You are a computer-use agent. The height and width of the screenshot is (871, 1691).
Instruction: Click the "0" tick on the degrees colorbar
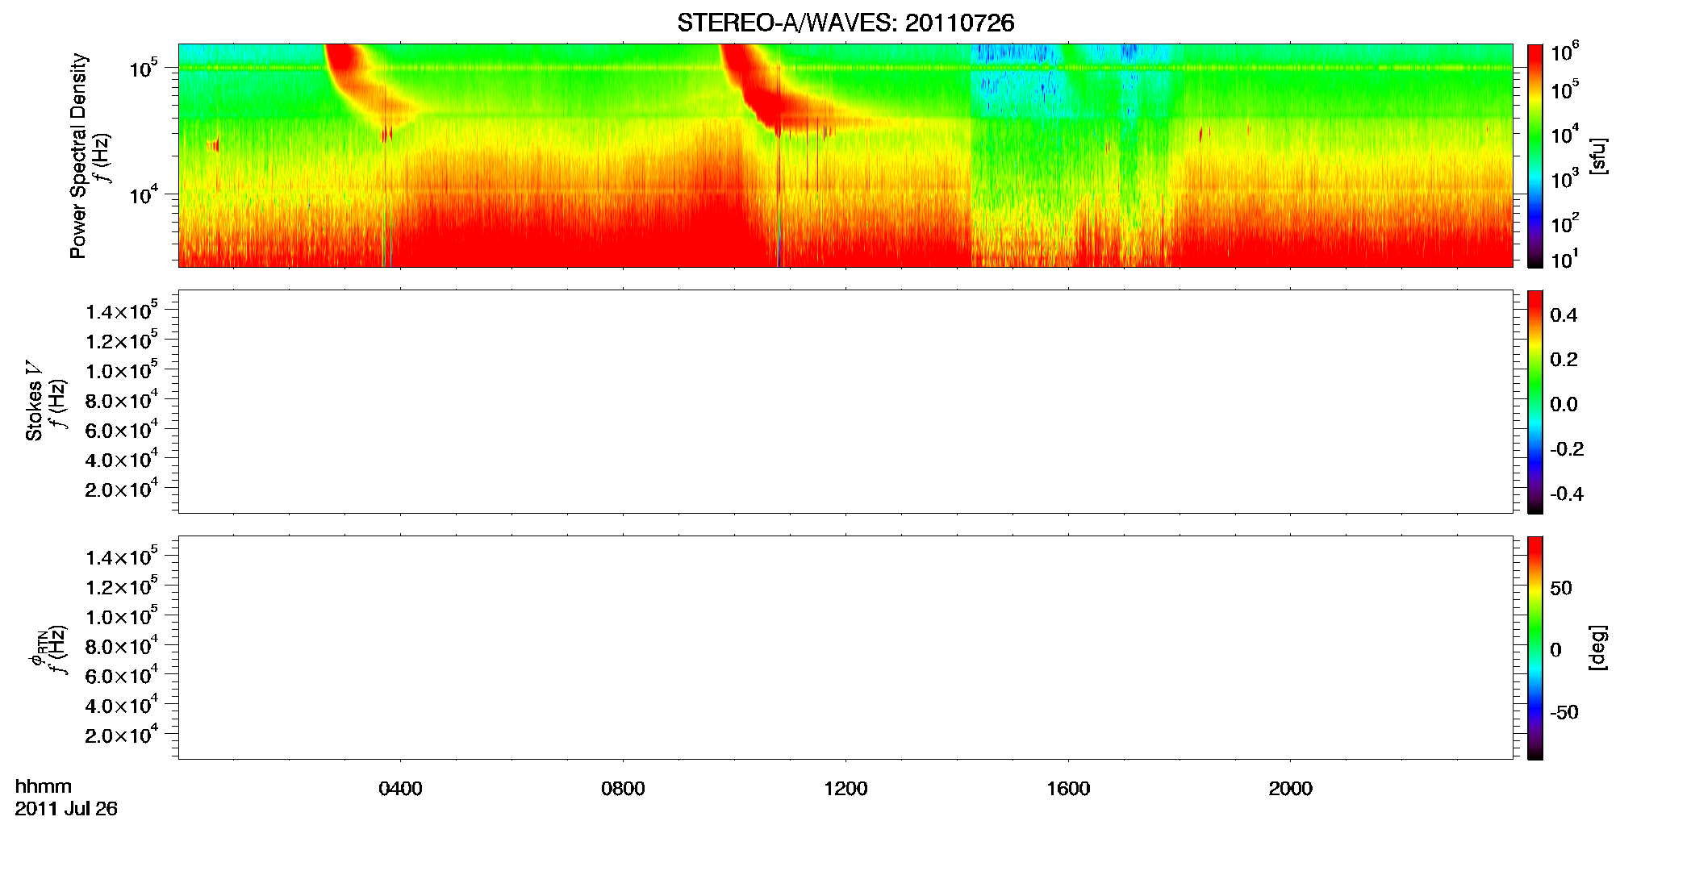tap(1556, 650)
